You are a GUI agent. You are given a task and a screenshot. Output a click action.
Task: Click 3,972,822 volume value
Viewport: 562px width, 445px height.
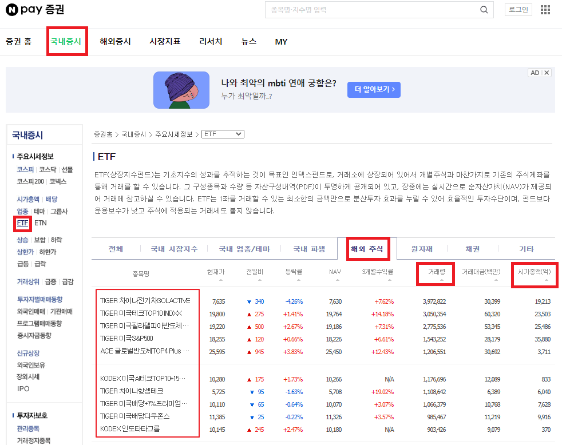tap(434, 301)
